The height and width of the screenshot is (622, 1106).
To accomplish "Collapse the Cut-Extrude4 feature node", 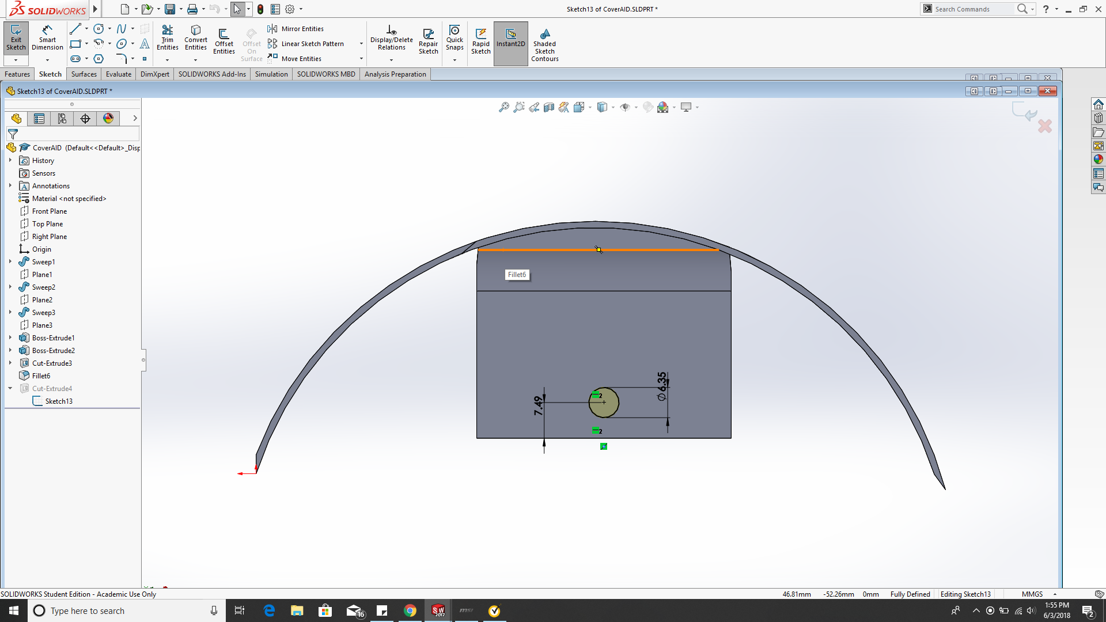I will (x=10, y=389).
